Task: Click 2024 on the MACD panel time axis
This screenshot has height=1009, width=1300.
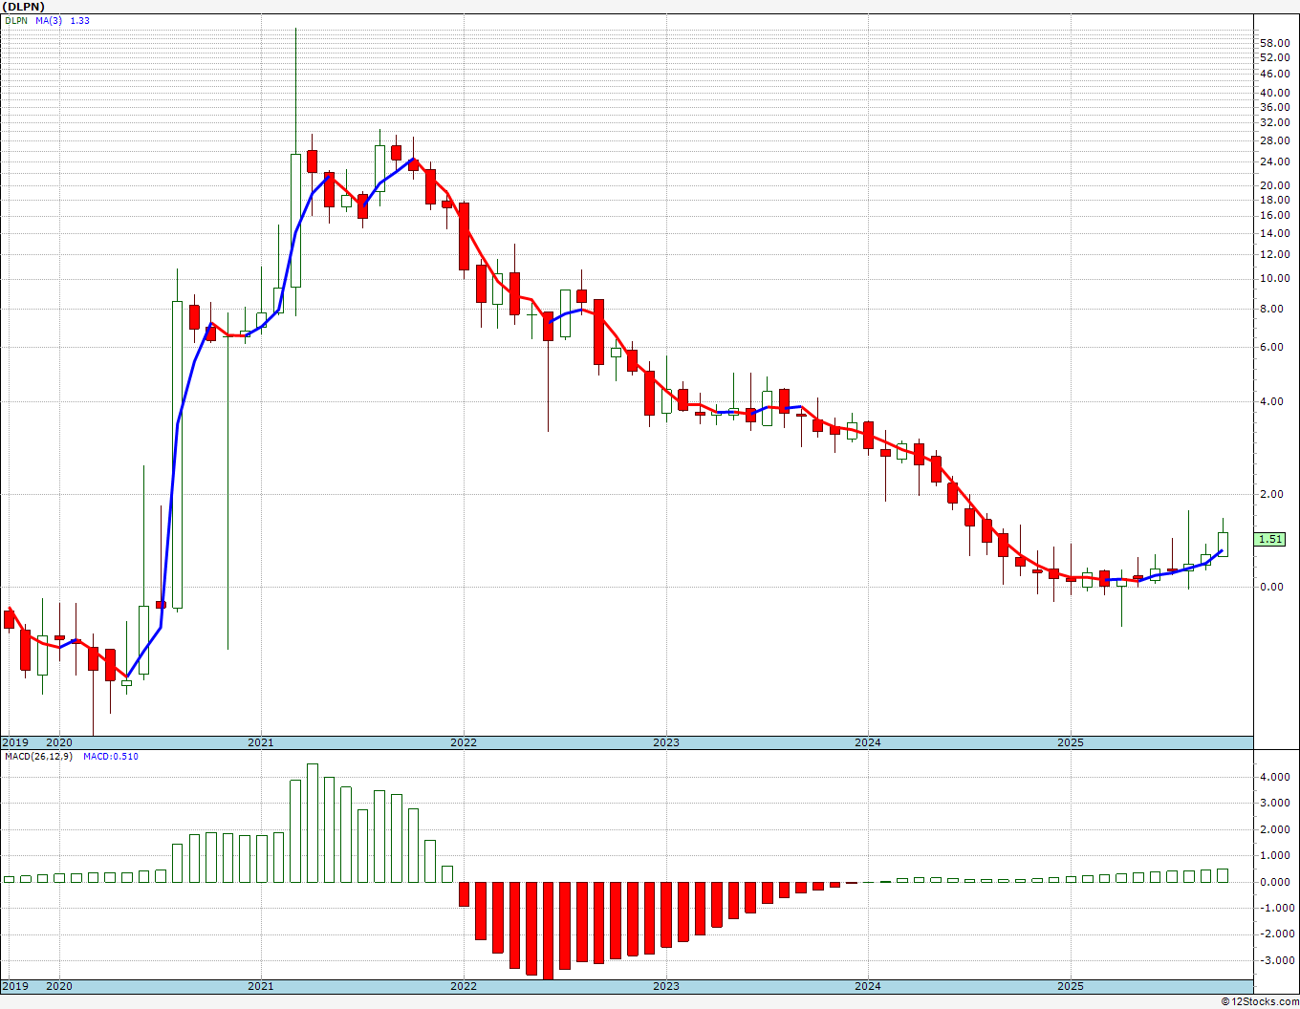Action: [x=868, y=986]
